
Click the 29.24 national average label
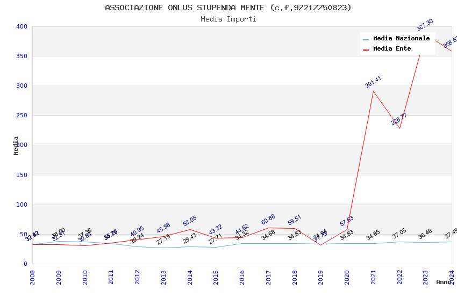tap(137, 238)
